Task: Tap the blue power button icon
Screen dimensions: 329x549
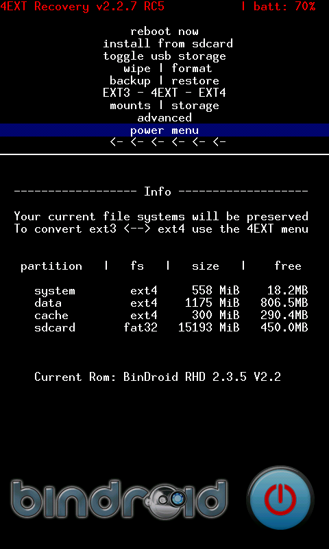Action: point(280,498)
